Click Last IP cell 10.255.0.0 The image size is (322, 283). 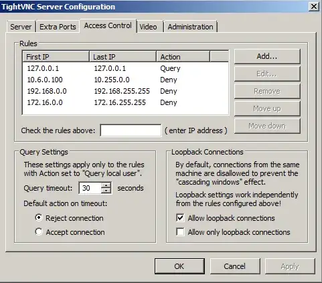tap(112, 80)
